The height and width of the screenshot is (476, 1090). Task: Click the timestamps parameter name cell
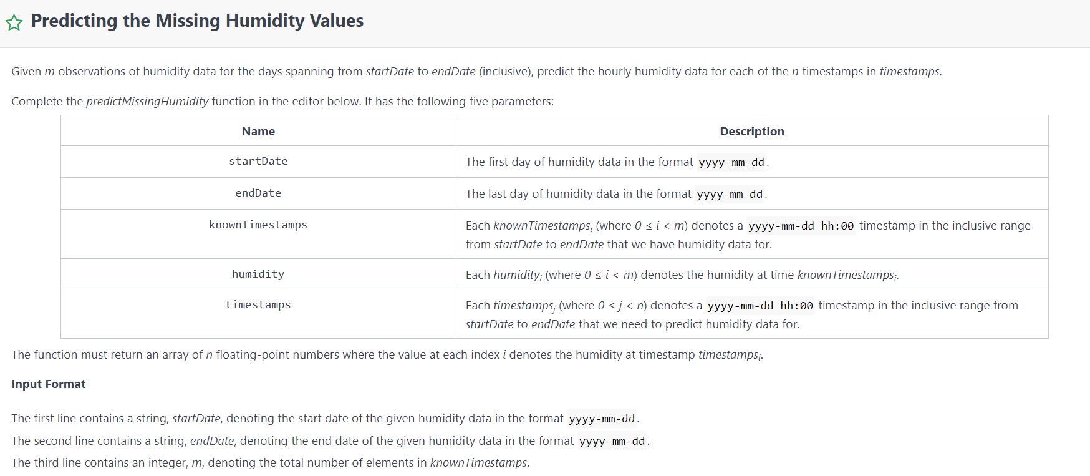coord(258,304)
